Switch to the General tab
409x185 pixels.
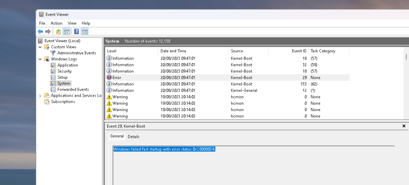pos(117,136)
